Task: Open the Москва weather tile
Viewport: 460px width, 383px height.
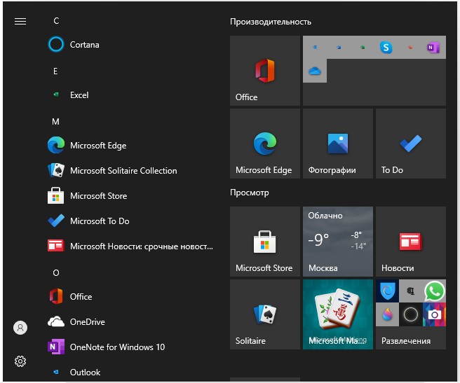Action: point(338,242)
